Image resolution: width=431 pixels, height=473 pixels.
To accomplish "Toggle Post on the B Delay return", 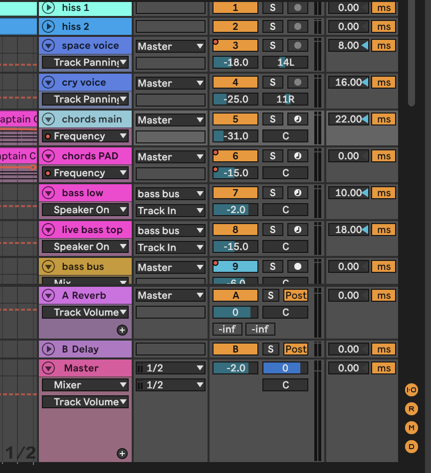I will (296, 349).
